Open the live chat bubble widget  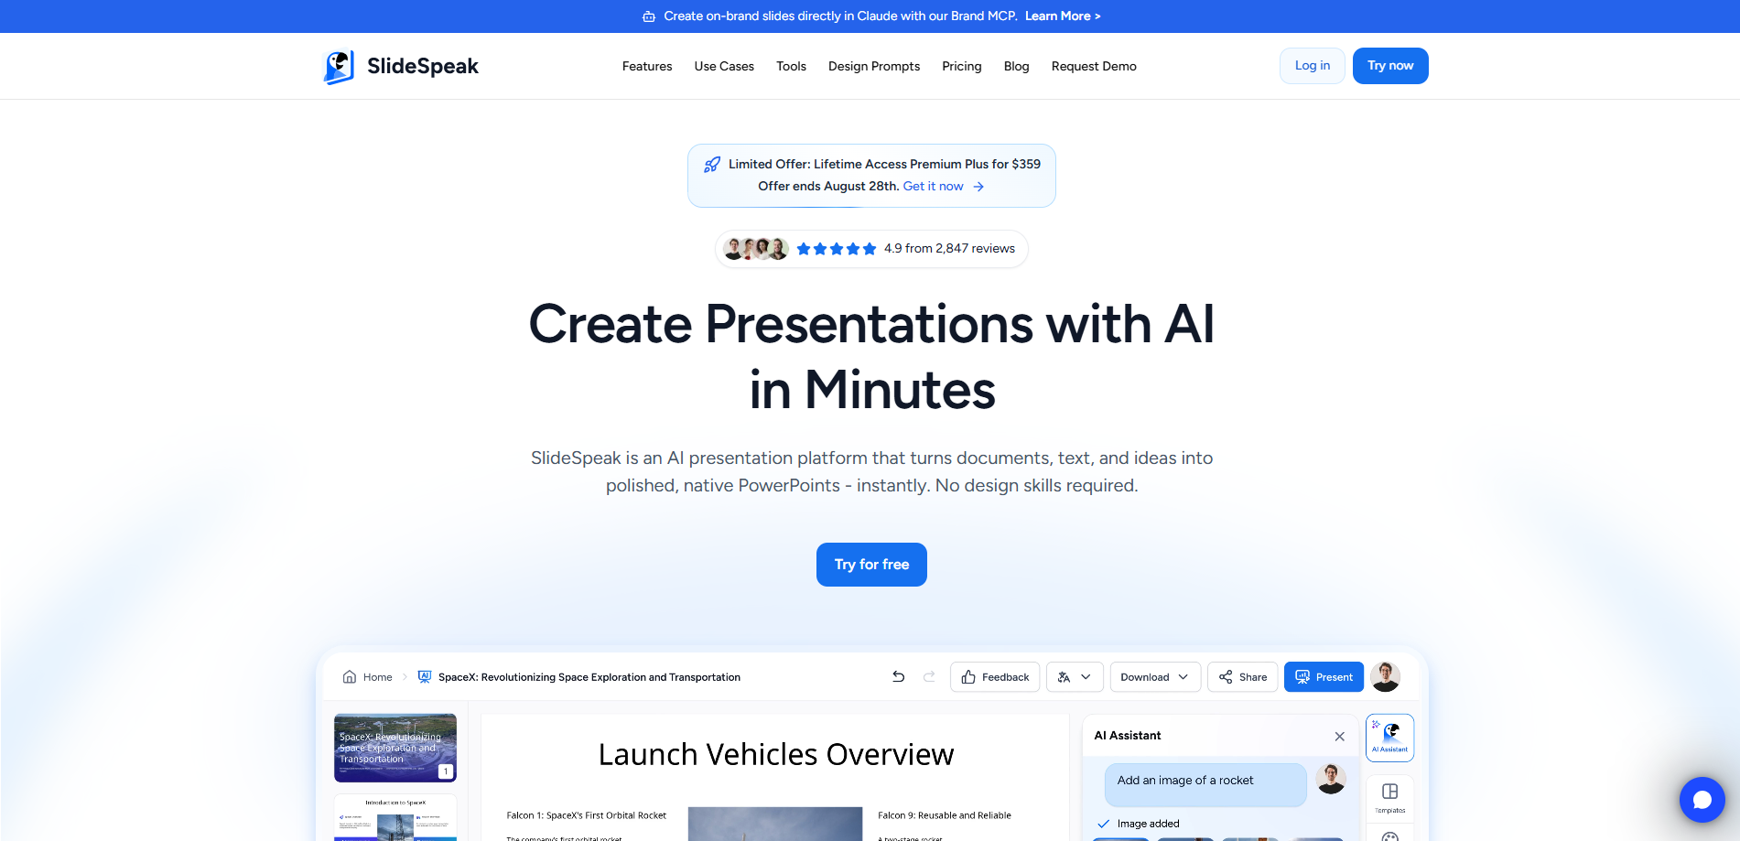tap(1702, 800)
